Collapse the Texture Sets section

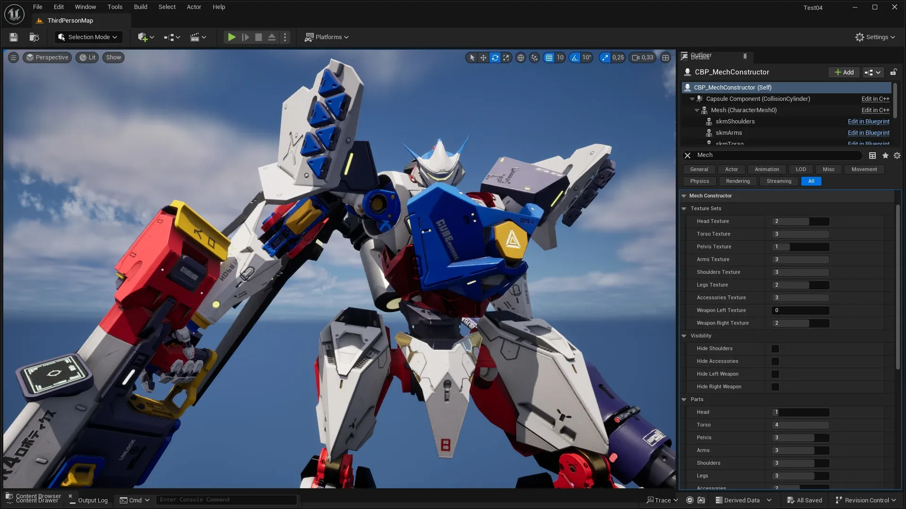point(684,208)
